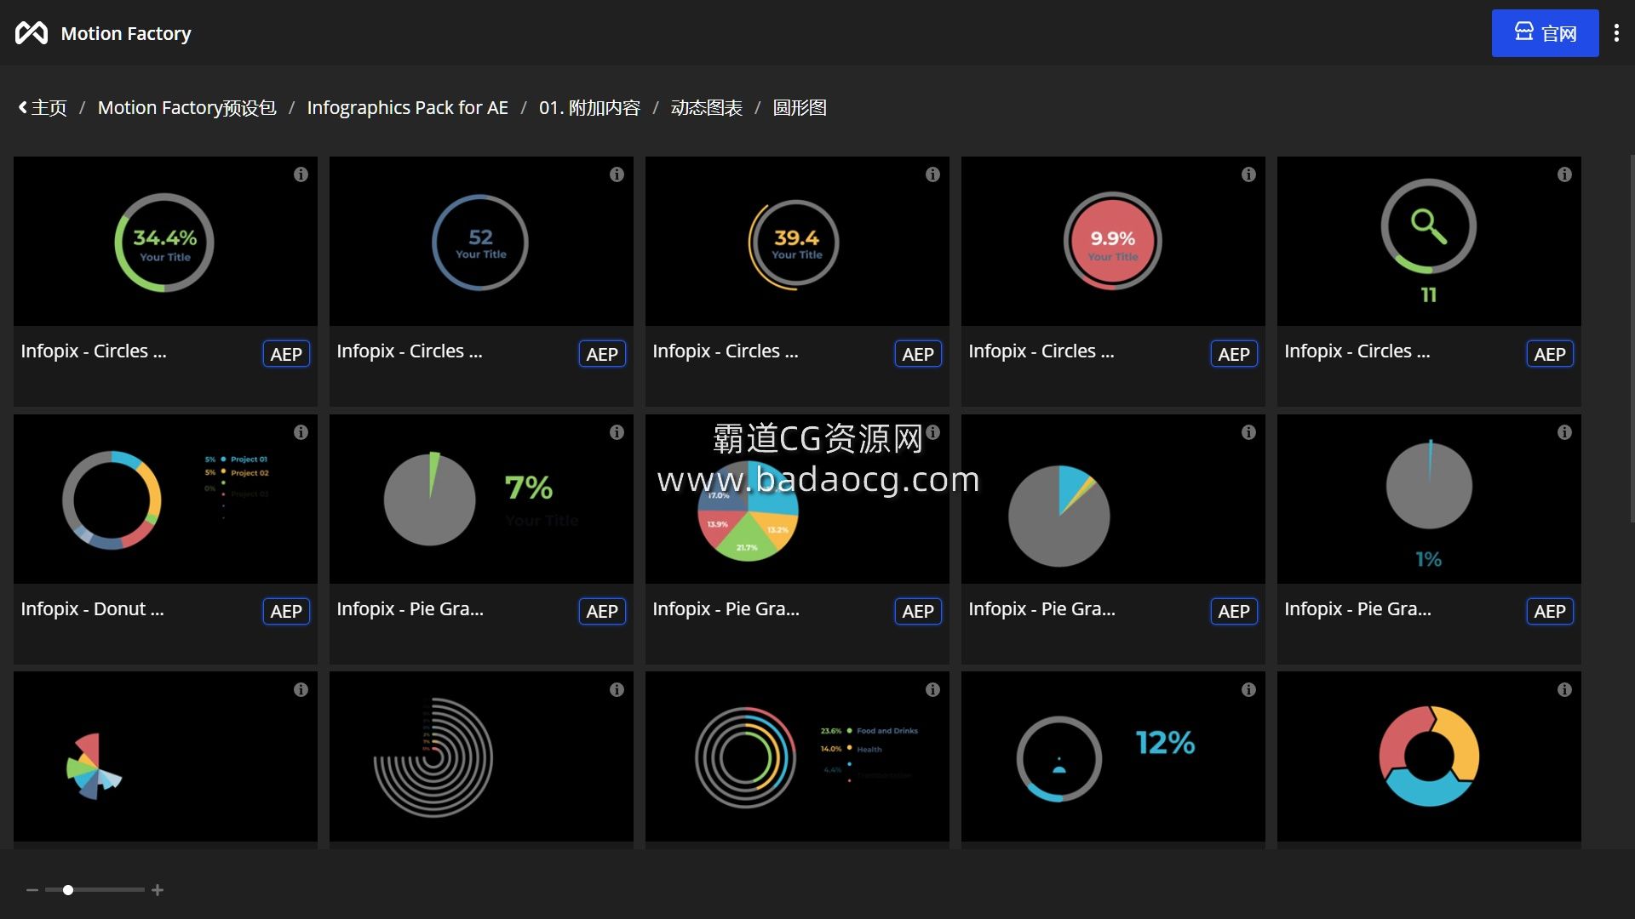Navigate to Infographics Pack for AE breadcrumb

(x=407, y=108)
